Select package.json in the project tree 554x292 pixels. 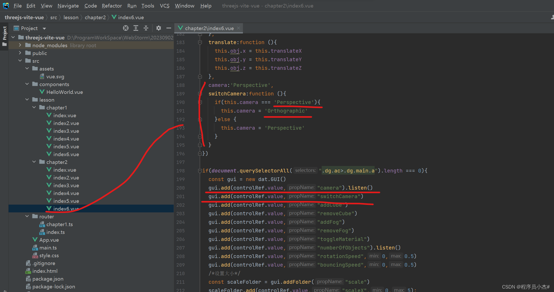pyautogui.click(x=48, y=279)
